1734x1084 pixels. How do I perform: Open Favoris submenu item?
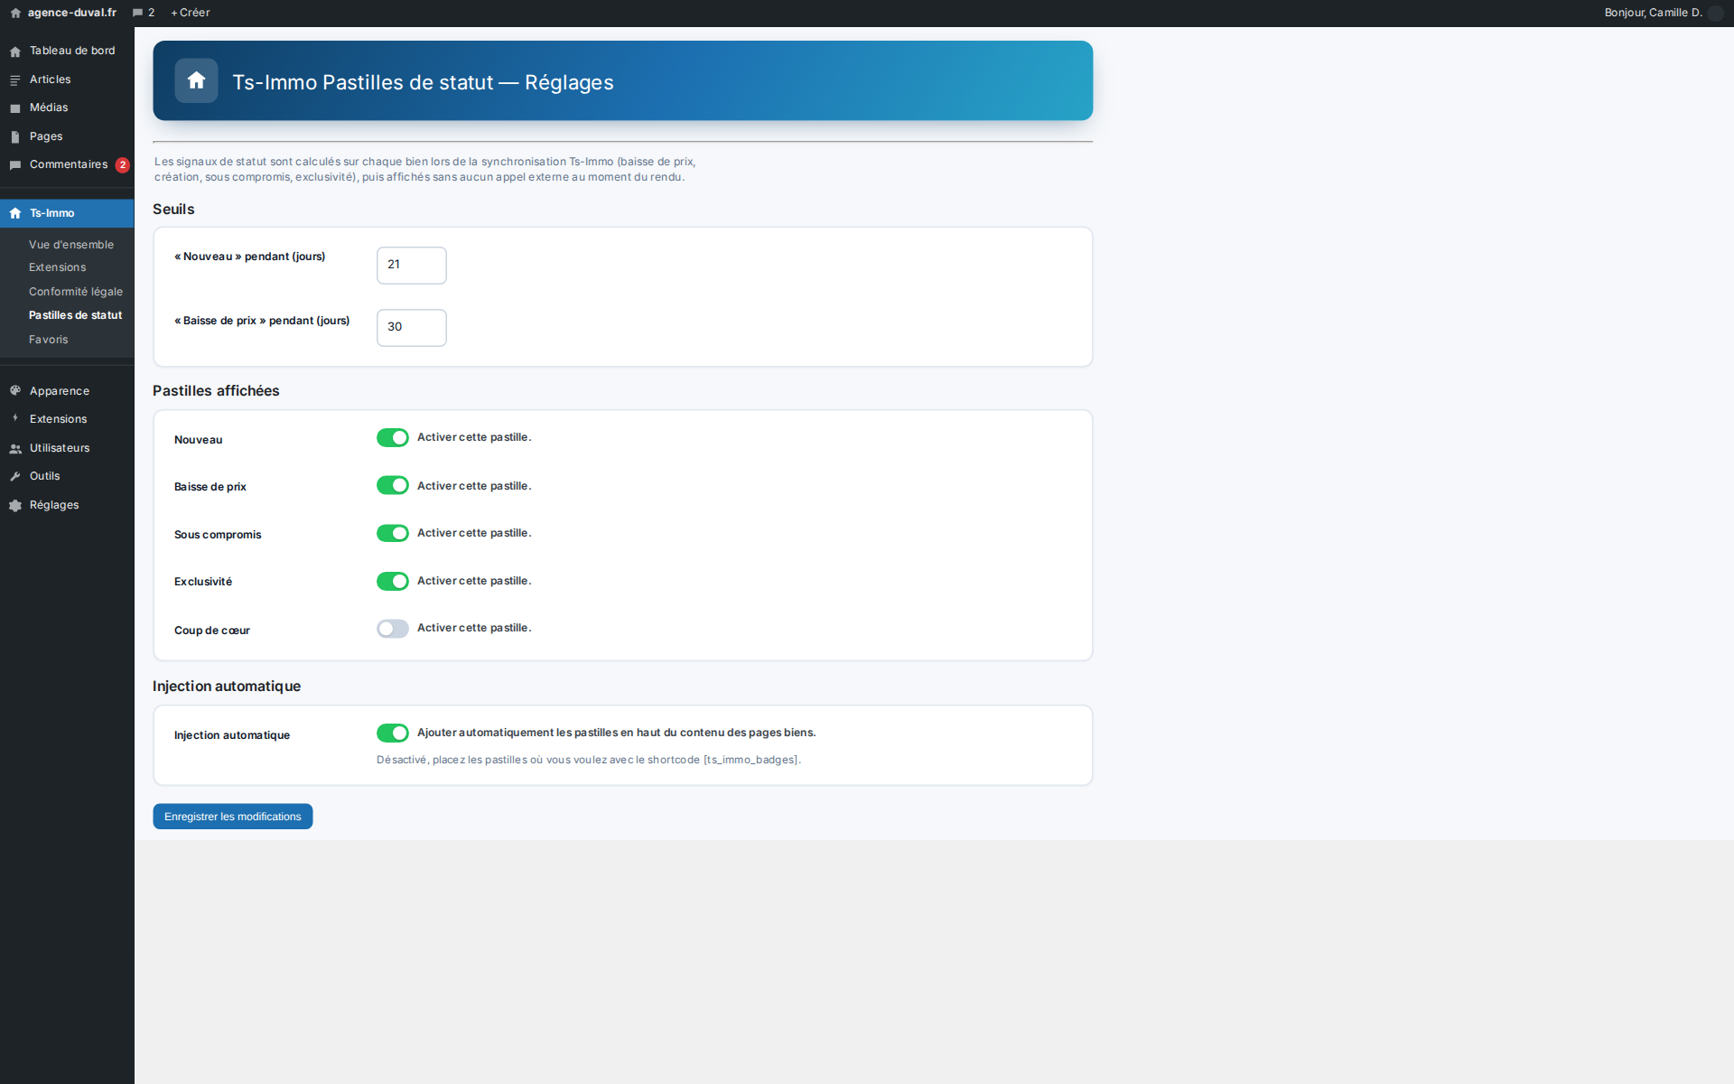point(49,340)
